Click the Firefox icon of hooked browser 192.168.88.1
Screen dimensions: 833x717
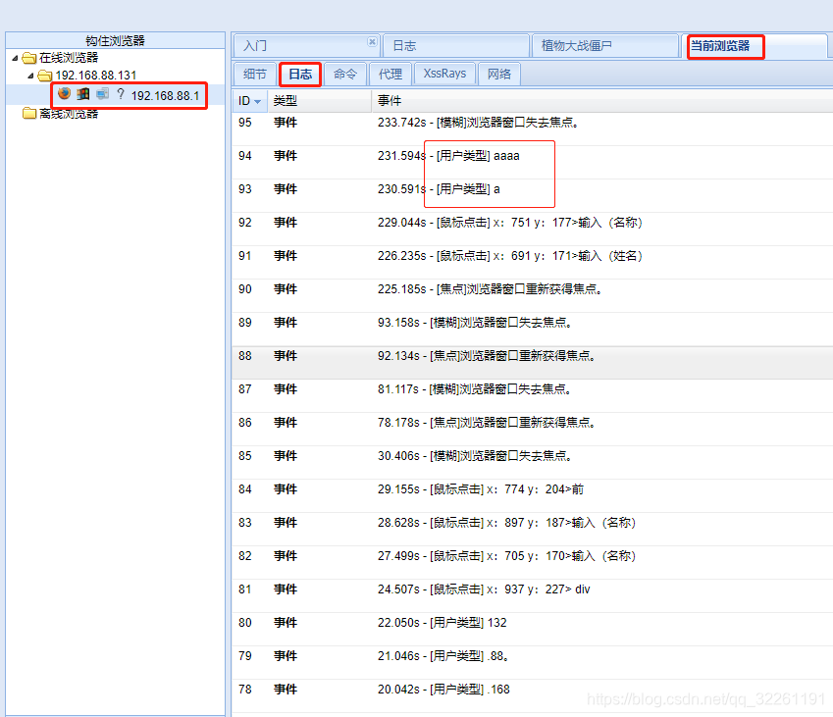[x=65, y=93]
